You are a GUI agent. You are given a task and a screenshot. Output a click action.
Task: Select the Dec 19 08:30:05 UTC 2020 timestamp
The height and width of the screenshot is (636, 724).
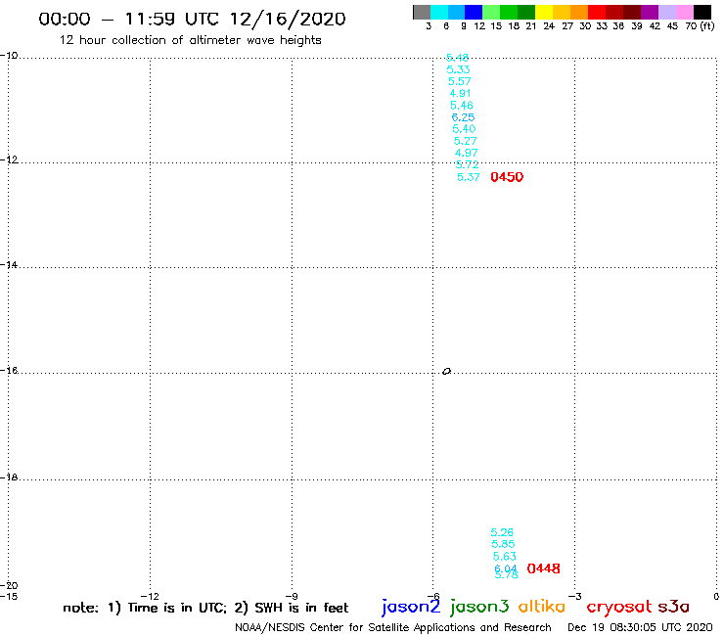coord(640,628)
